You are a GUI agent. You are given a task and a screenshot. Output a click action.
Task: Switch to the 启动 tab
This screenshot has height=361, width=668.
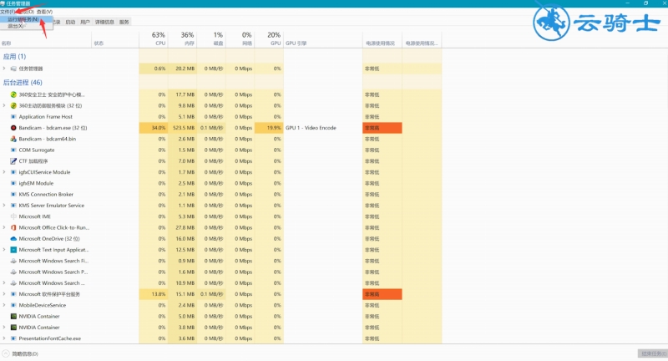70,23
